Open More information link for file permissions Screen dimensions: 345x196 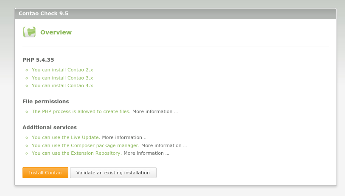[155, 111]
